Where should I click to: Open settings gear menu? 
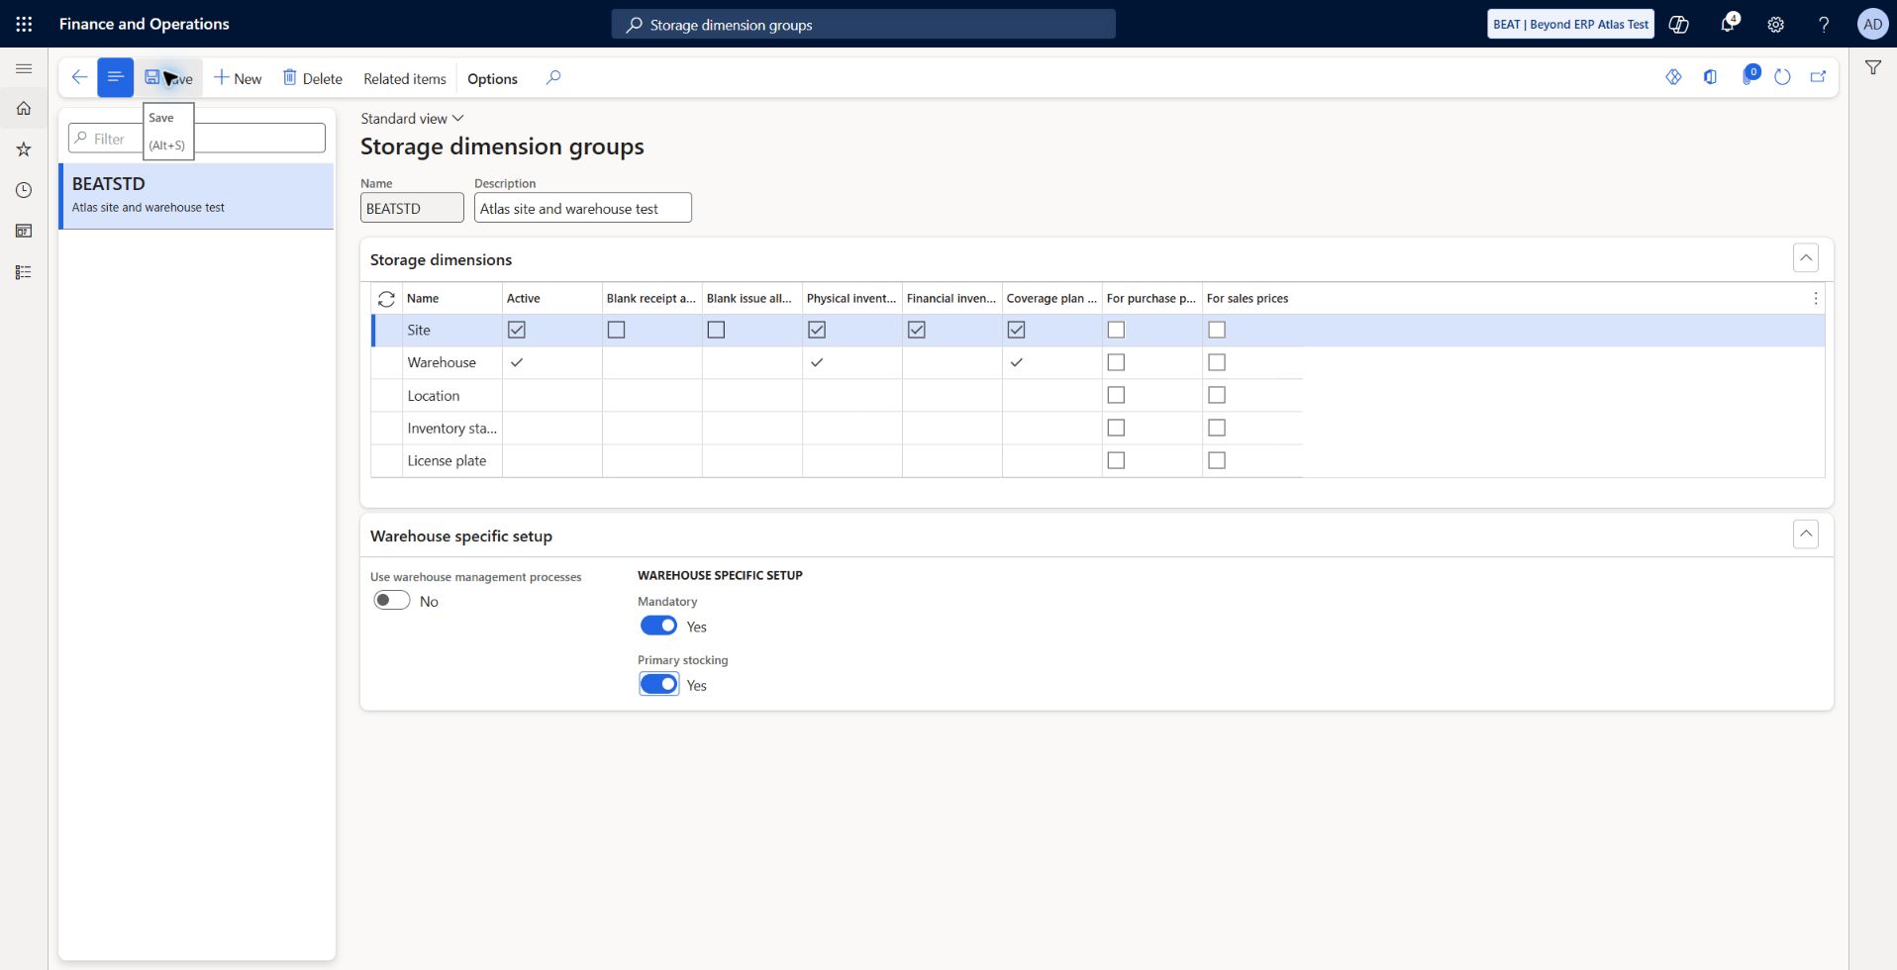point(1776,24)
